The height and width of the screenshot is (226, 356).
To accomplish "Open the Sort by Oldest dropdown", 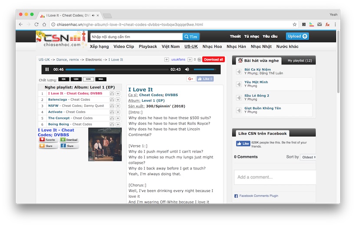I will pos(308,157).
